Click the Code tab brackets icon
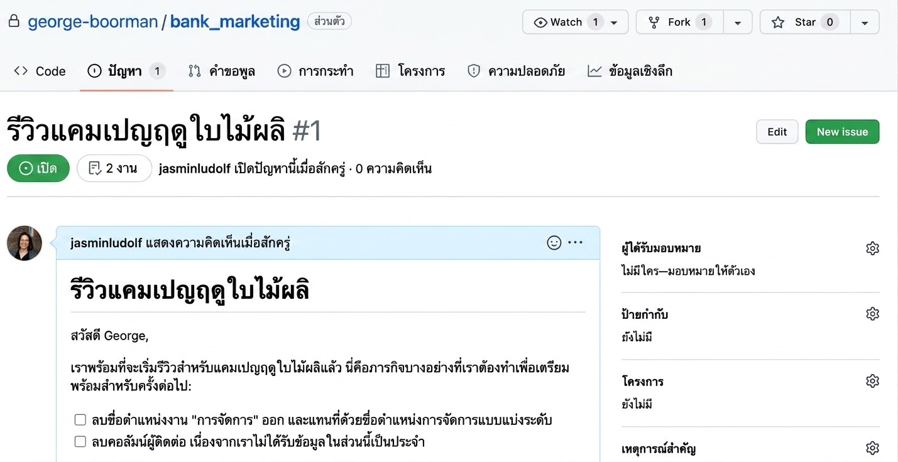Viewport: 898px width, 462px height. [21, 71]
